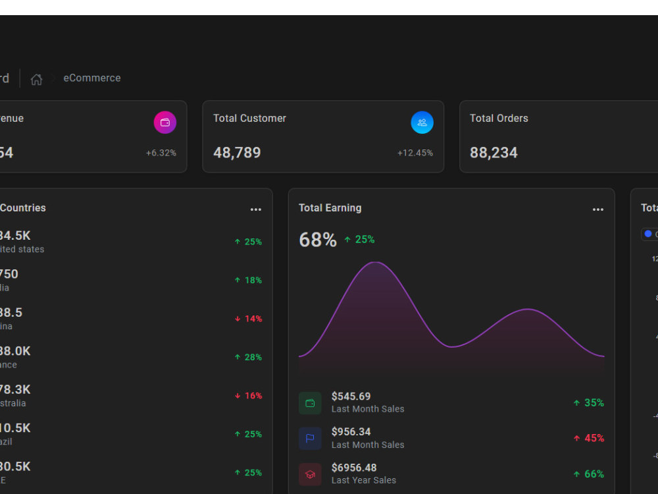The width and height of the screenshot is (658, 494).
Task: Toggle the blue legend dot in rightmost chart card
Action: pyautogui.click(x=648, y=234)
